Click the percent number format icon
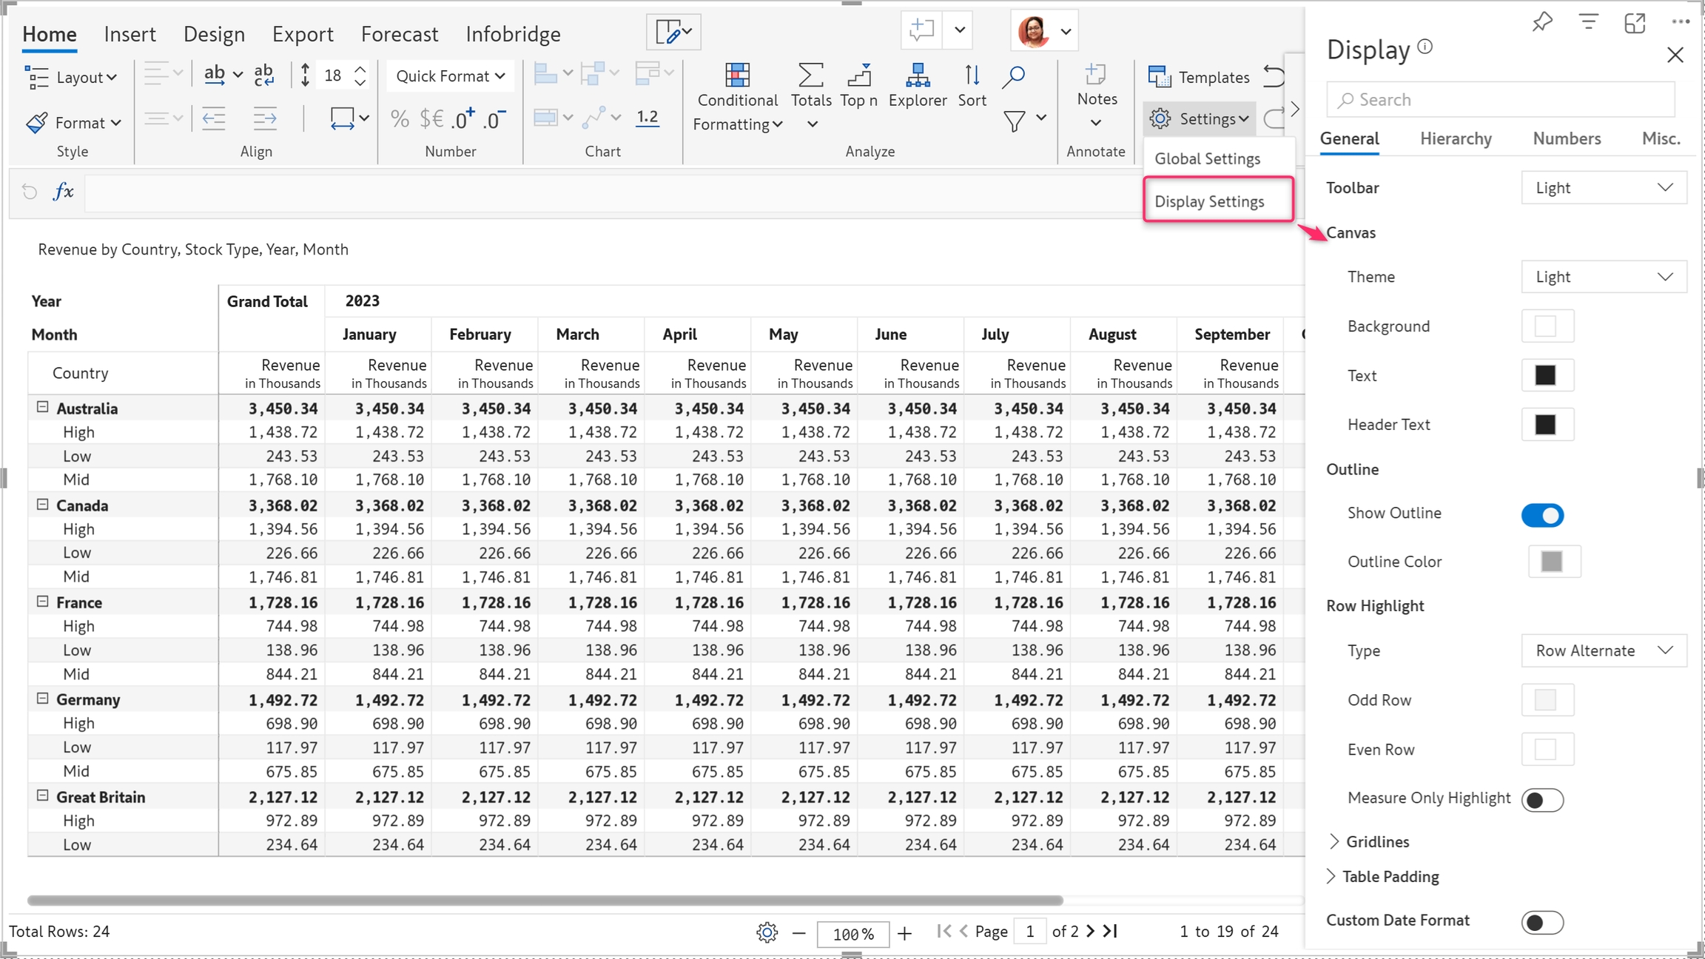Viewport: 1705px width, 959px height. click(x=400, y=118)
